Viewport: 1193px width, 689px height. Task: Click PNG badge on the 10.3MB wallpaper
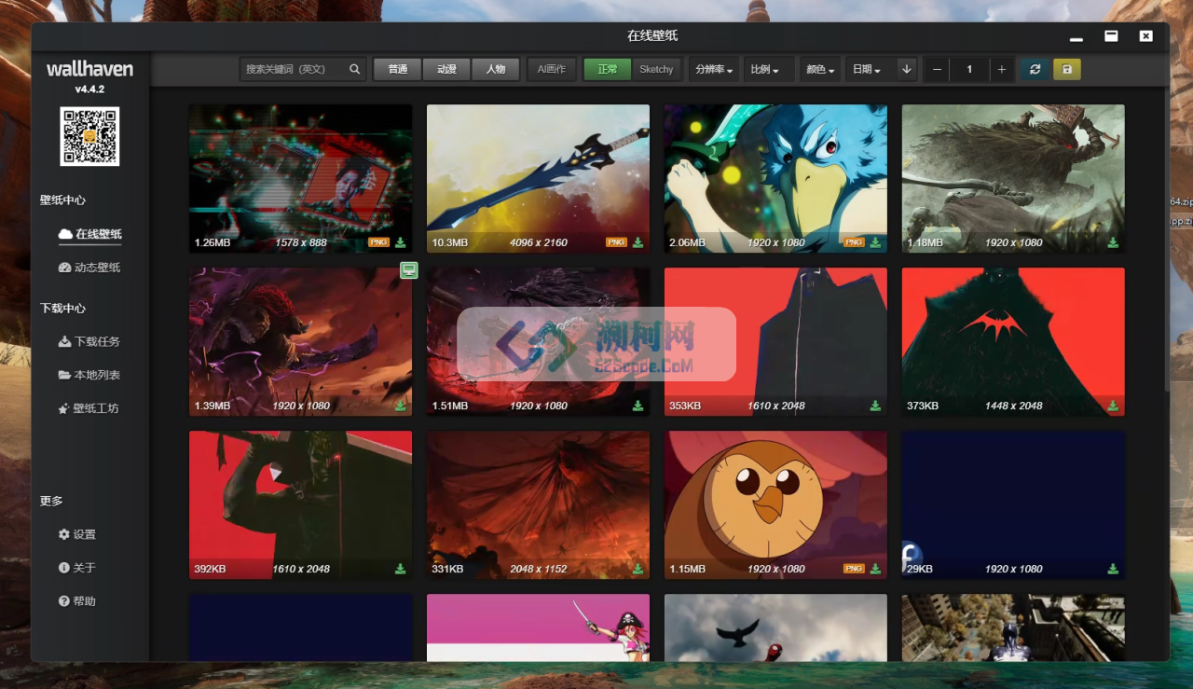tap(616, 242)
